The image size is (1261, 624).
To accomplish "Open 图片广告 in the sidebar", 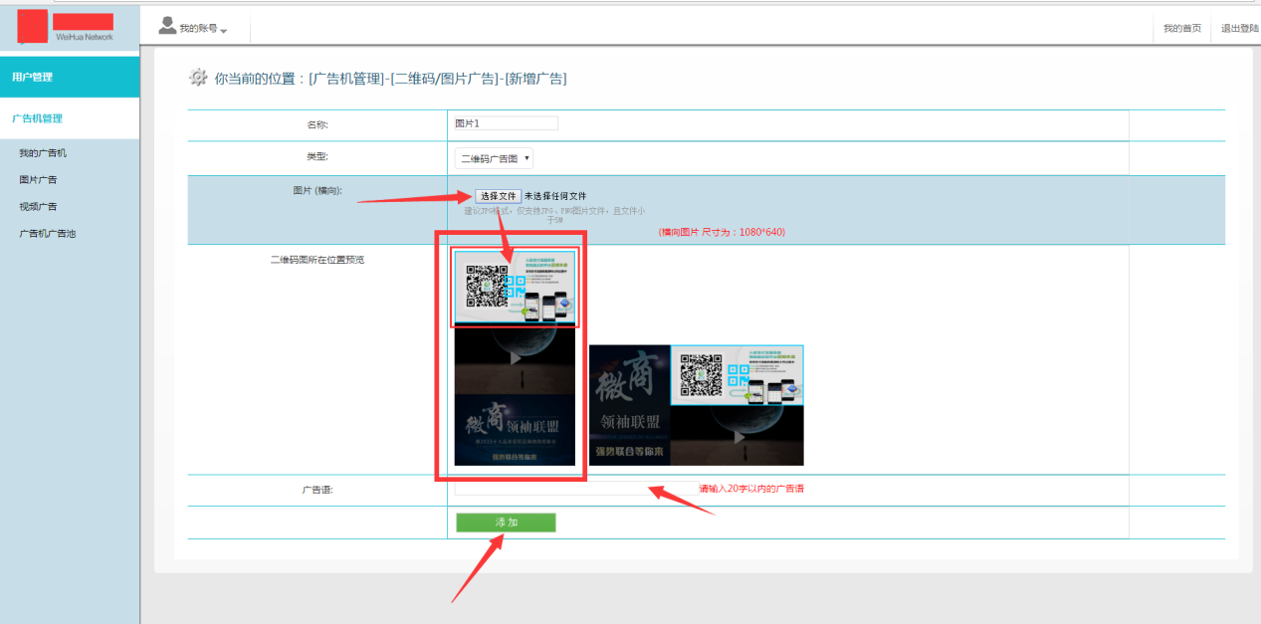I will tap(38, 180).
